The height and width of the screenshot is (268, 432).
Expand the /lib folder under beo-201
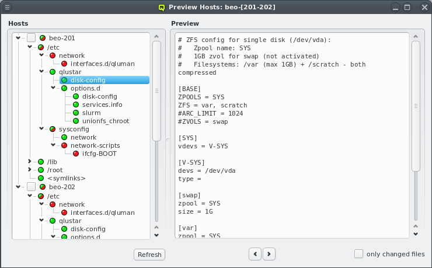click(30, 162)
